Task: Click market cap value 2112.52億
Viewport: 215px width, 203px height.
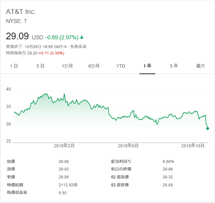Action: click(68, 185)
